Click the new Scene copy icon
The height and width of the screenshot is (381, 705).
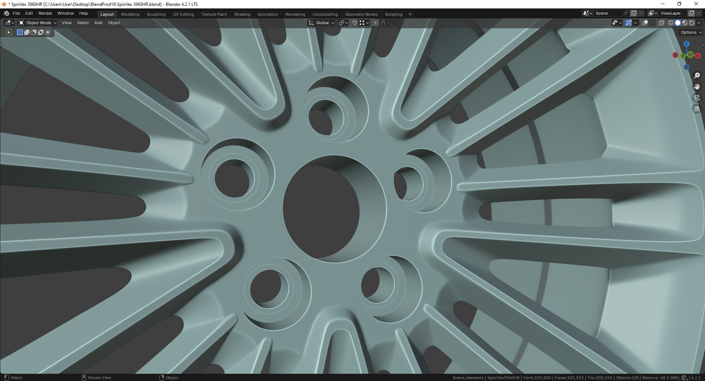tap(634, 13)
